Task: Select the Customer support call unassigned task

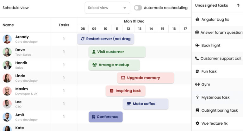Action: point(217,59)
